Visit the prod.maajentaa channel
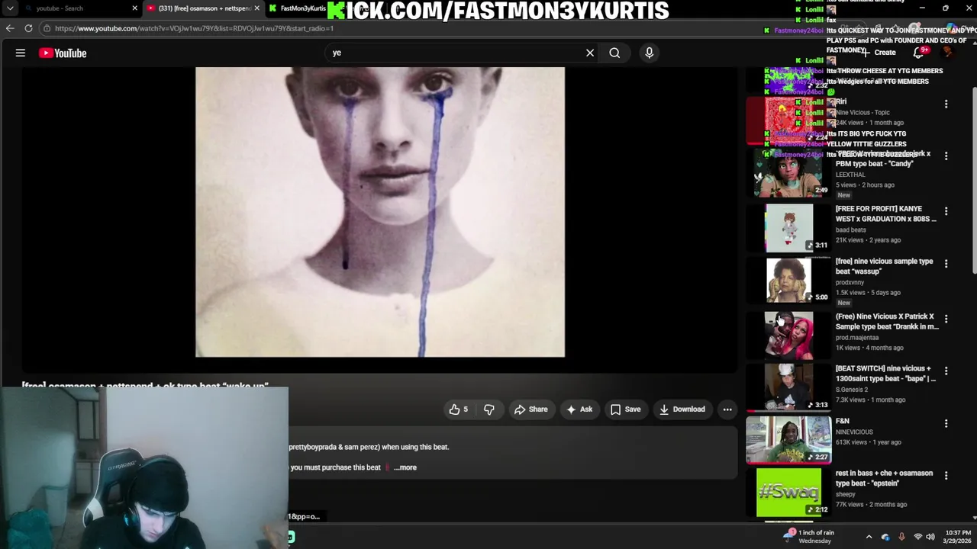977x549 pixels. click(857, 338)
